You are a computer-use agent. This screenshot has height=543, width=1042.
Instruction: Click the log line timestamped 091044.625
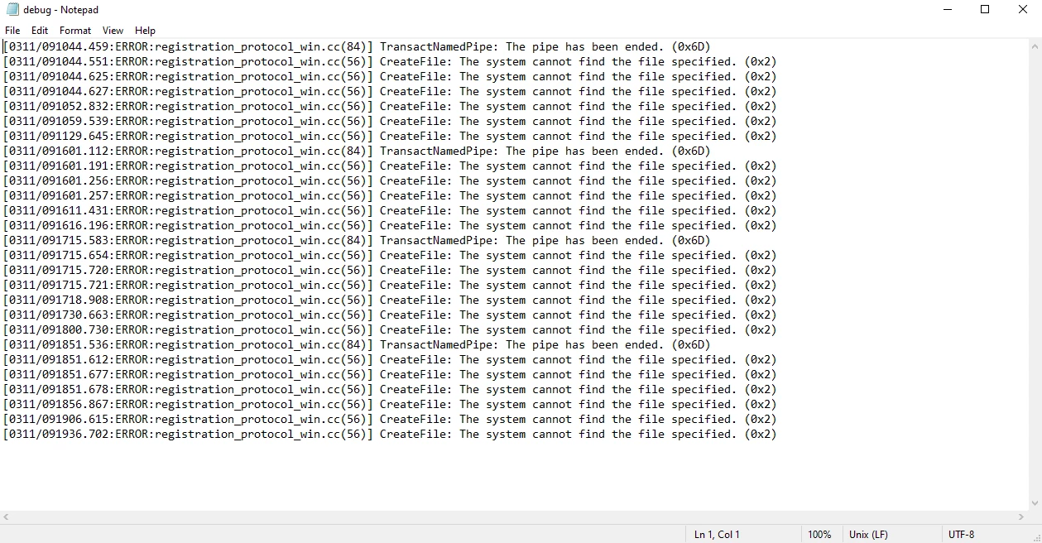coord(390,77)
